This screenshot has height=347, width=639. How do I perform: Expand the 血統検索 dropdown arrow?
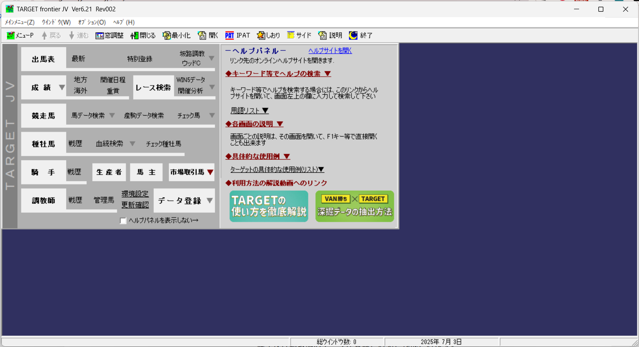[132, 144]
